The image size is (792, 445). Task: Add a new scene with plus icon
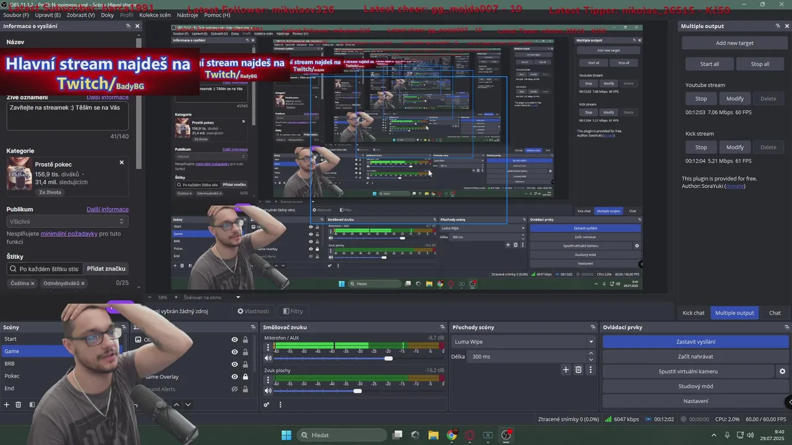pyautogui.click(x=7, y=405)
